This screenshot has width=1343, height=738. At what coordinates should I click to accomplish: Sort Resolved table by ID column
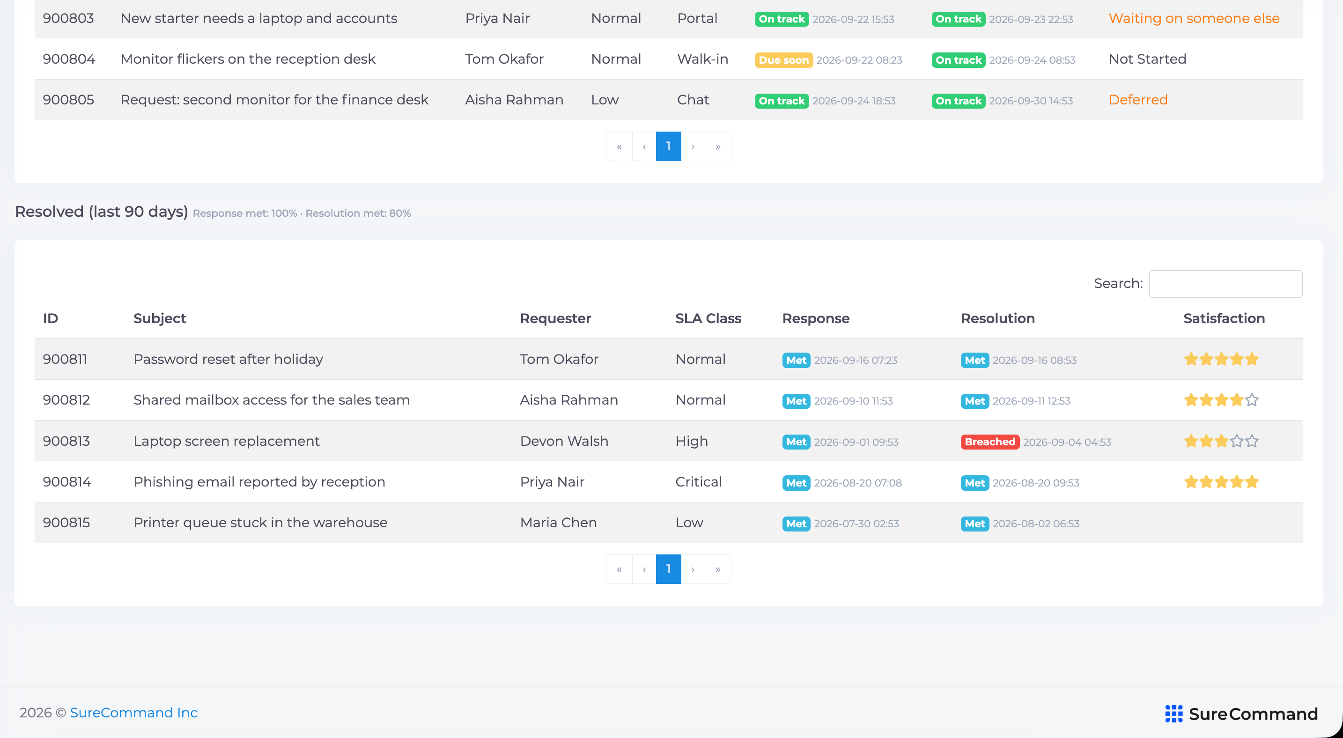tap(51, 318)
